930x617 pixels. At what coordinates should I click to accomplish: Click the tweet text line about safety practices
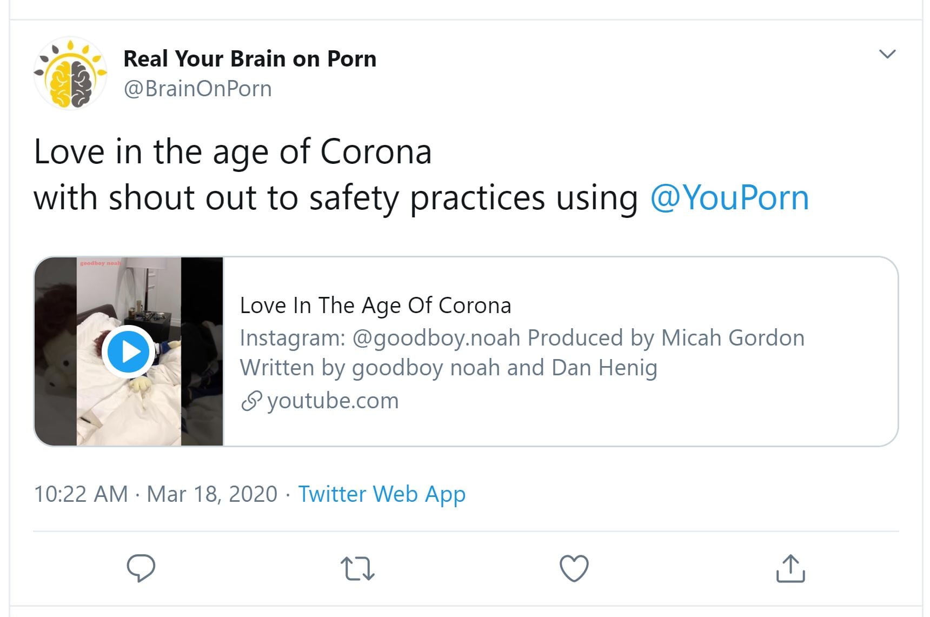click(x=335, y=197)
